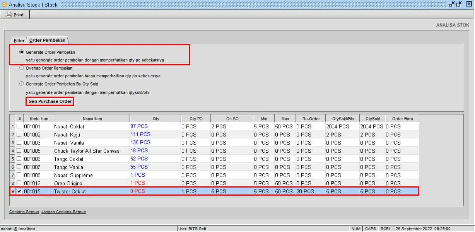Uncheck the Twister Coklat row checkbox
The height and width of the screenshot is (232, 475).
19,191
